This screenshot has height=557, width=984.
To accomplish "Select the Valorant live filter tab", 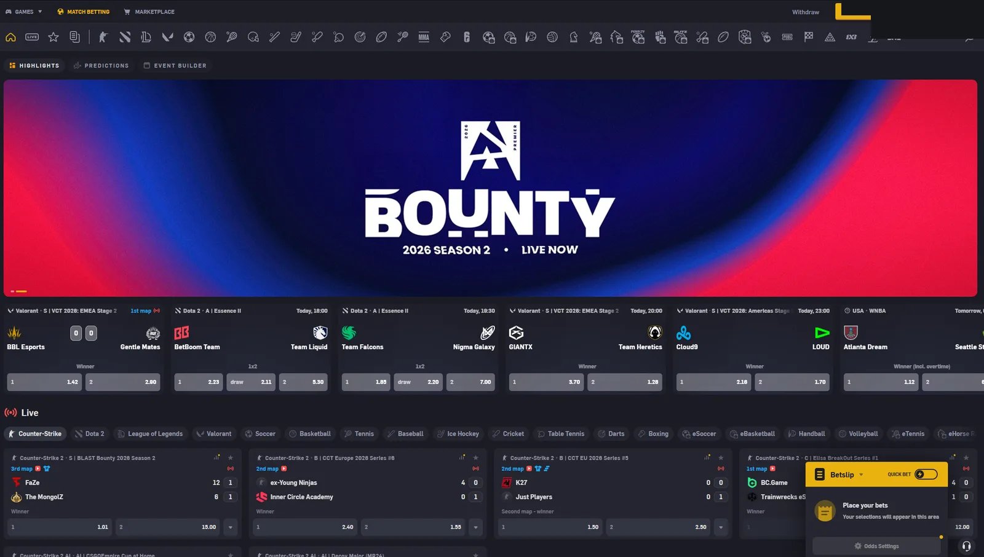I will tap(214, 433).
